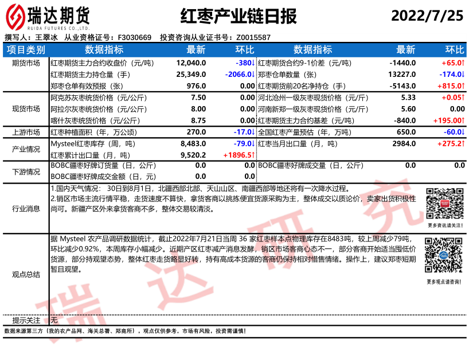Select the 项目类别 column header
Screen dimensions: 469x347
point(26,50)
